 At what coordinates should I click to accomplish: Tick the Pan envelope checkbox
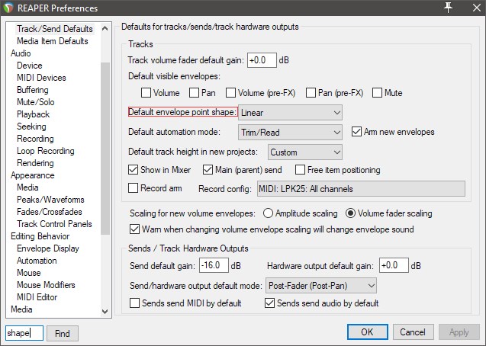click(x=194, y=93)
